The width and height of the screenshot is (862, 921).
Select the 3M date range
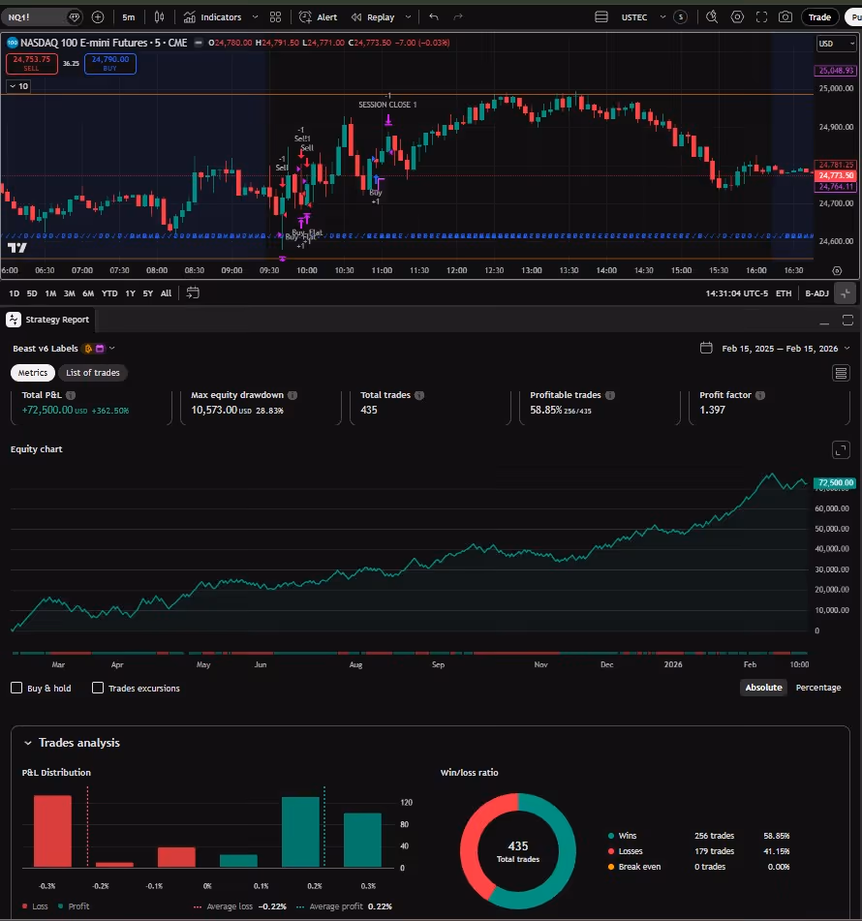(70, 293)
